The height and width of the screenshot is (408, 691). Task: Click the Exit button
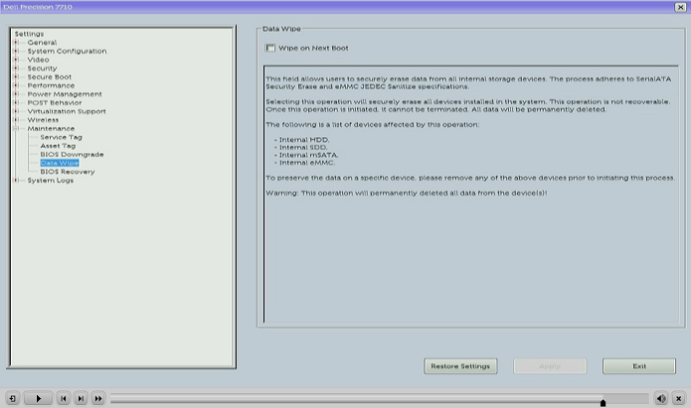(639, 366)
